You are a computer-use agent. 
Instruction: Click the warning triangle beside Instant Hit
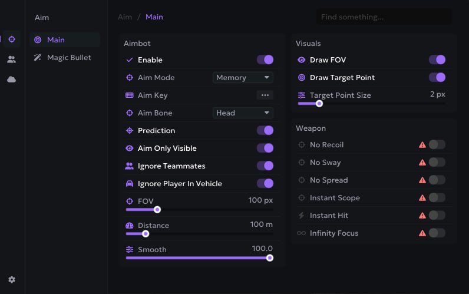(422, 215)
